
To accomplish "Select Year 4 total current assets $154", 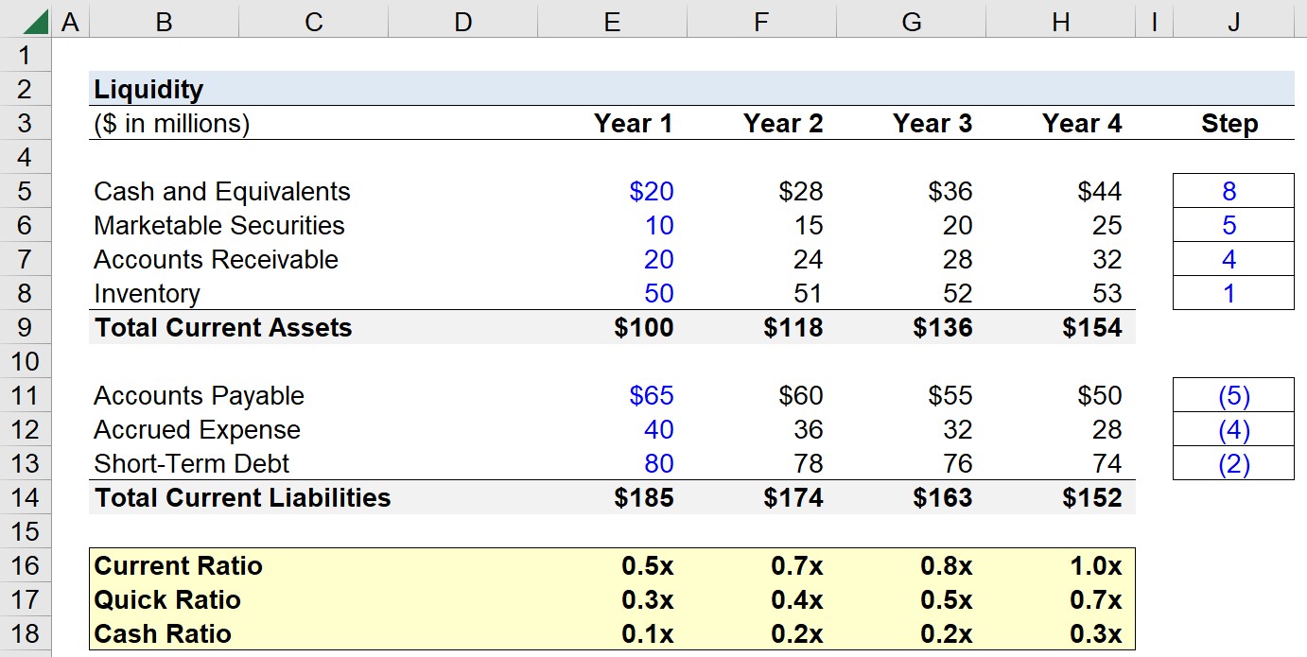I will (x=1092, y=328).
